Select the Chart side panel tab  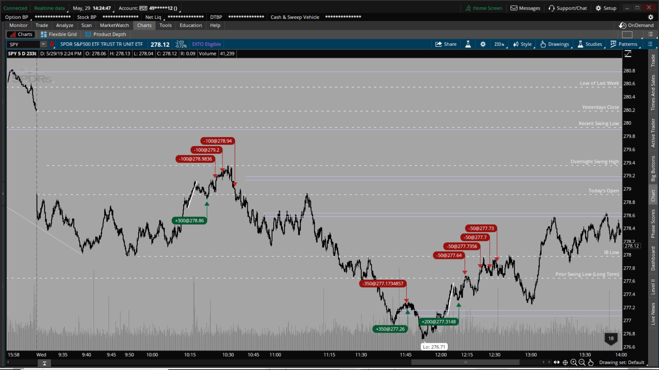point(653,196)
